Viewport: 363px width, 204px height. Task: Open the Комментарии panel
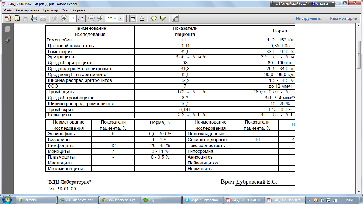[x=344, y=18]
